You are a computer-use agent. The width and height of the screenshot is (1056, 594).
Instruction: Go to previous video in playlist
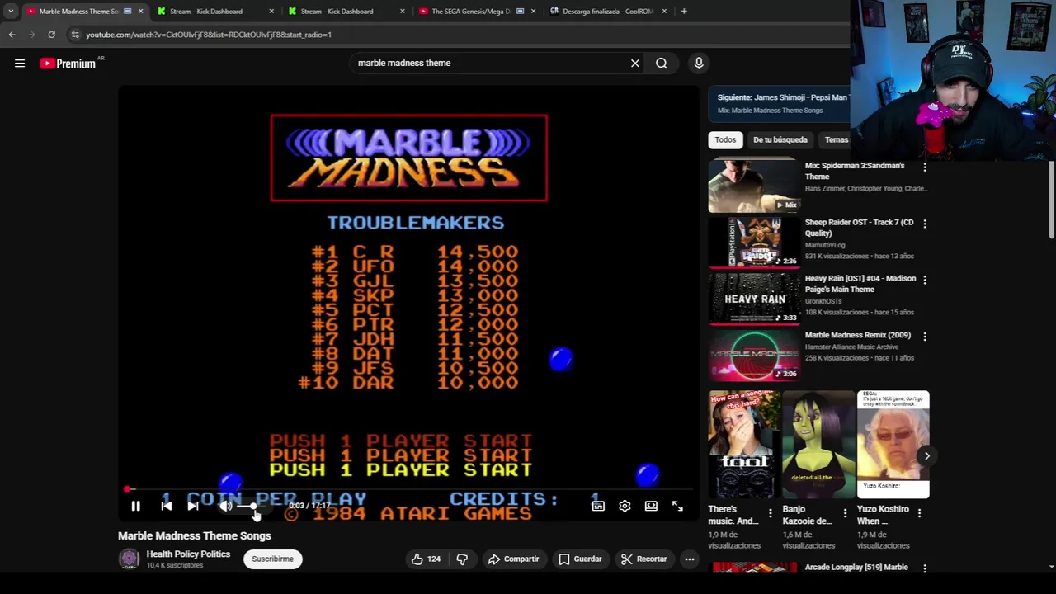(x=167, y=506)
